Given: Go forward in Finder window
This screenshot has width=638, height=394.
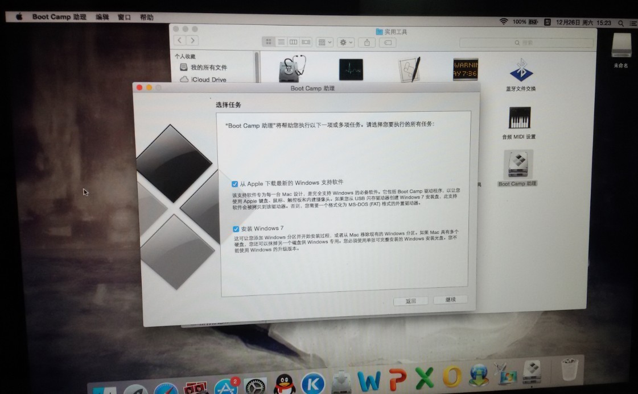Looking at the screenshot, I should (x=192, y=40).
